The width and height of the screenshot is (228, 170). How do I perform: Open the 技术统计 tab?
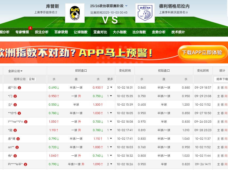pos(178,32)
